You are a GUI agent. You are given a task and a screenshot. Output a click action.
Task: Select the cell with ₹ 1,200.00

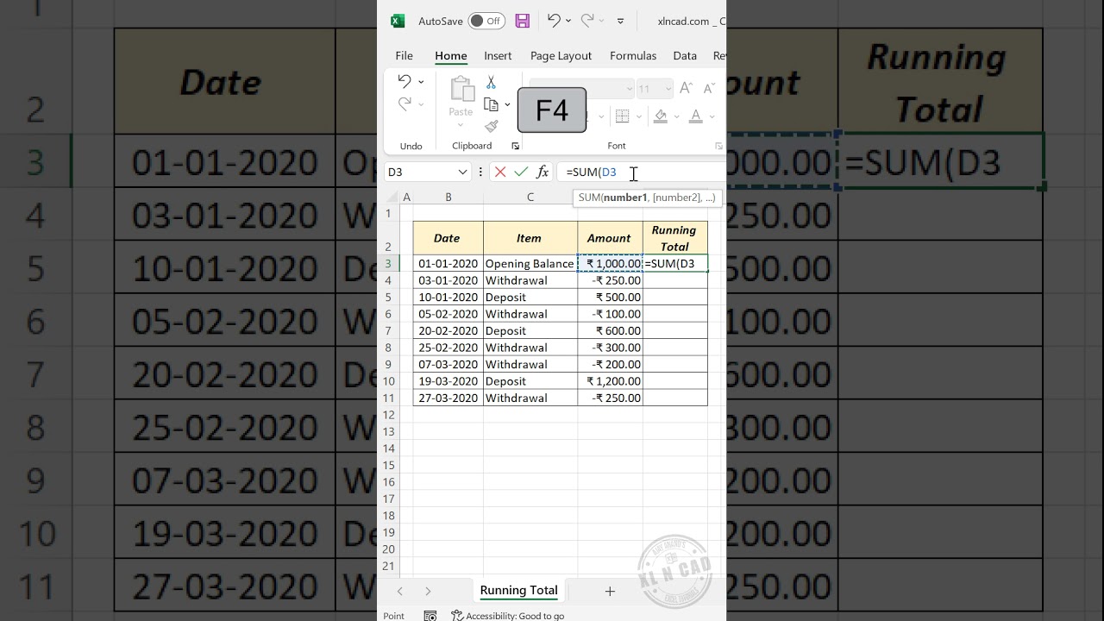[611, 381]
